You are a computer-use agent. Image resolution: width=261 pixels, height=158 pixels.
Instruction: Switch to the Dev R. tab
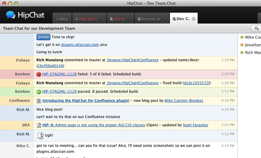click(x=119, y=19)
